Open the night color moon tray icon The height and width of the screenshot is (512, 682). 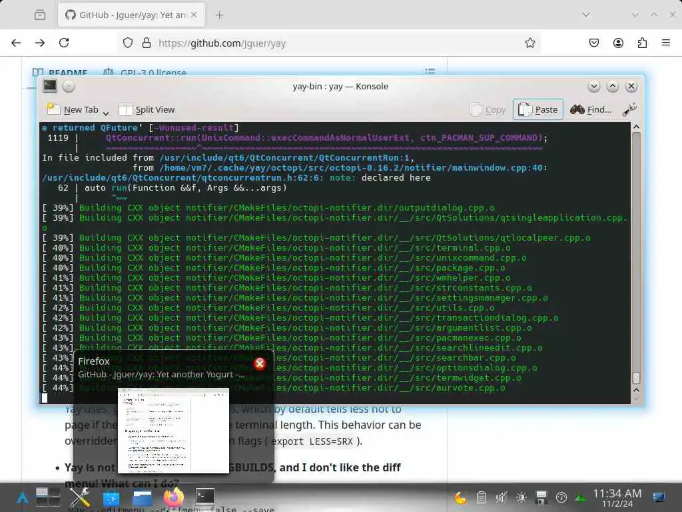(x=461, y=497)
